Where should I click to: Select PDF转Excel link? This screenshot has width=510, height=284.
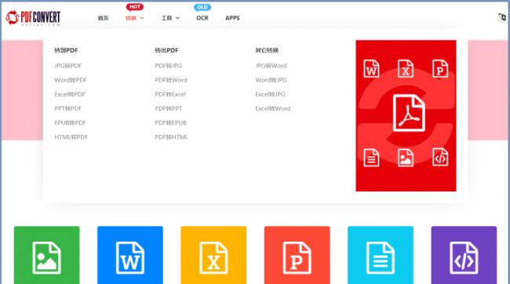[x=170, y=94]
